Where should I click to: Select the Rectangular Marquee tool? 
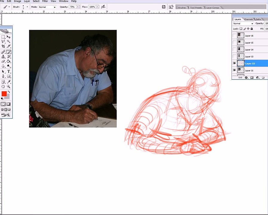(x=3, y=37)
